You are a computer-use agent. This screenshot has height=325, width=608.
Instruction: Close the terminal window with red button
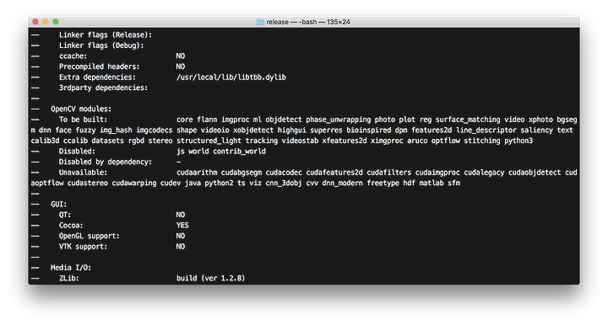tap(35, 22)
